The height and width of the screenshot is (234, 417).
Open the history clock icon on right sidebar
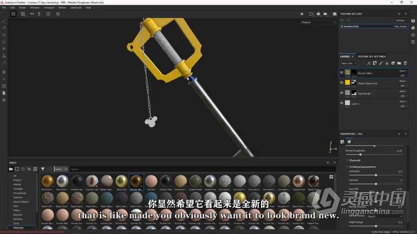click(413, 35)
